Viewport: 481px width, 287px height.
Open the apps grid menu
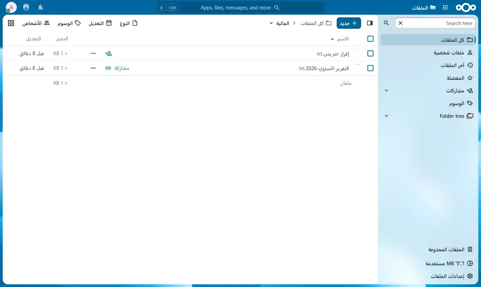point(445,7)
